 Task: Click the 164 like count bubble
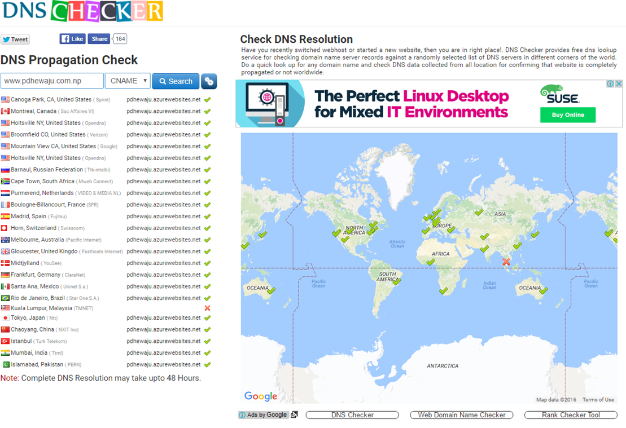point(120,39)
